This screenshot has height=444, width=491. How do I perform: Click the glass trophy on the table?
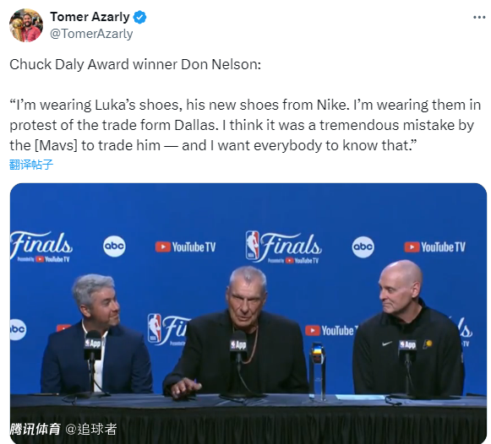(317, 371)
